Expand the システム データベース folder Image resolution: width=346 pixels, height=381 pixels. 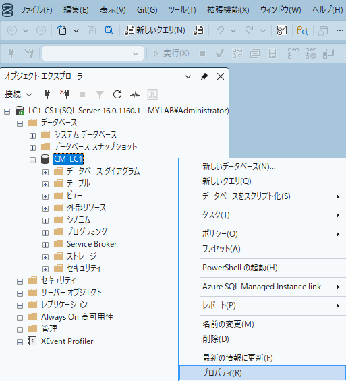coord(32,136)
